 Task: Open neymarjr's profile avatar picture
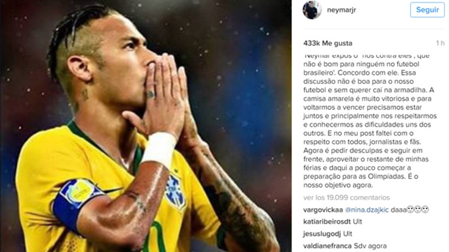312,10
